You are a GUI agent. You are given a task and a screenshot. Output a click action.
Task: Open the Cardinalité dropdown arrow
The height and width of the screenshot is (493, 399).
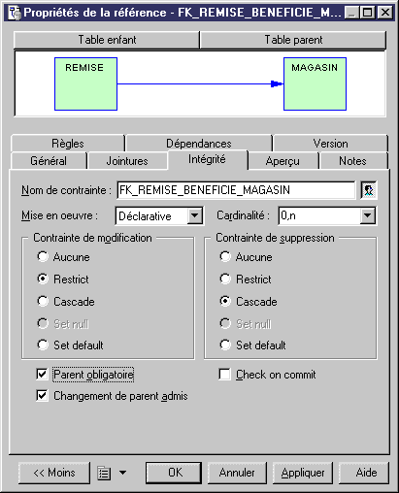point(368,215)
